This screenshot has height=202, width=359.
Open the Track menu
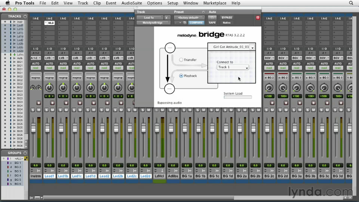click(x=83, y=3)
